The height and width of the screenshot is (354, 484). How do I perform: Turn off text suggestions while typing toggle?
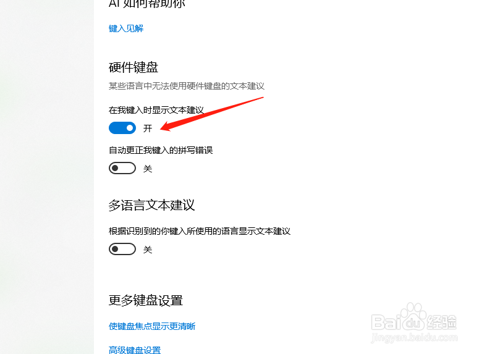pos(122,128)
